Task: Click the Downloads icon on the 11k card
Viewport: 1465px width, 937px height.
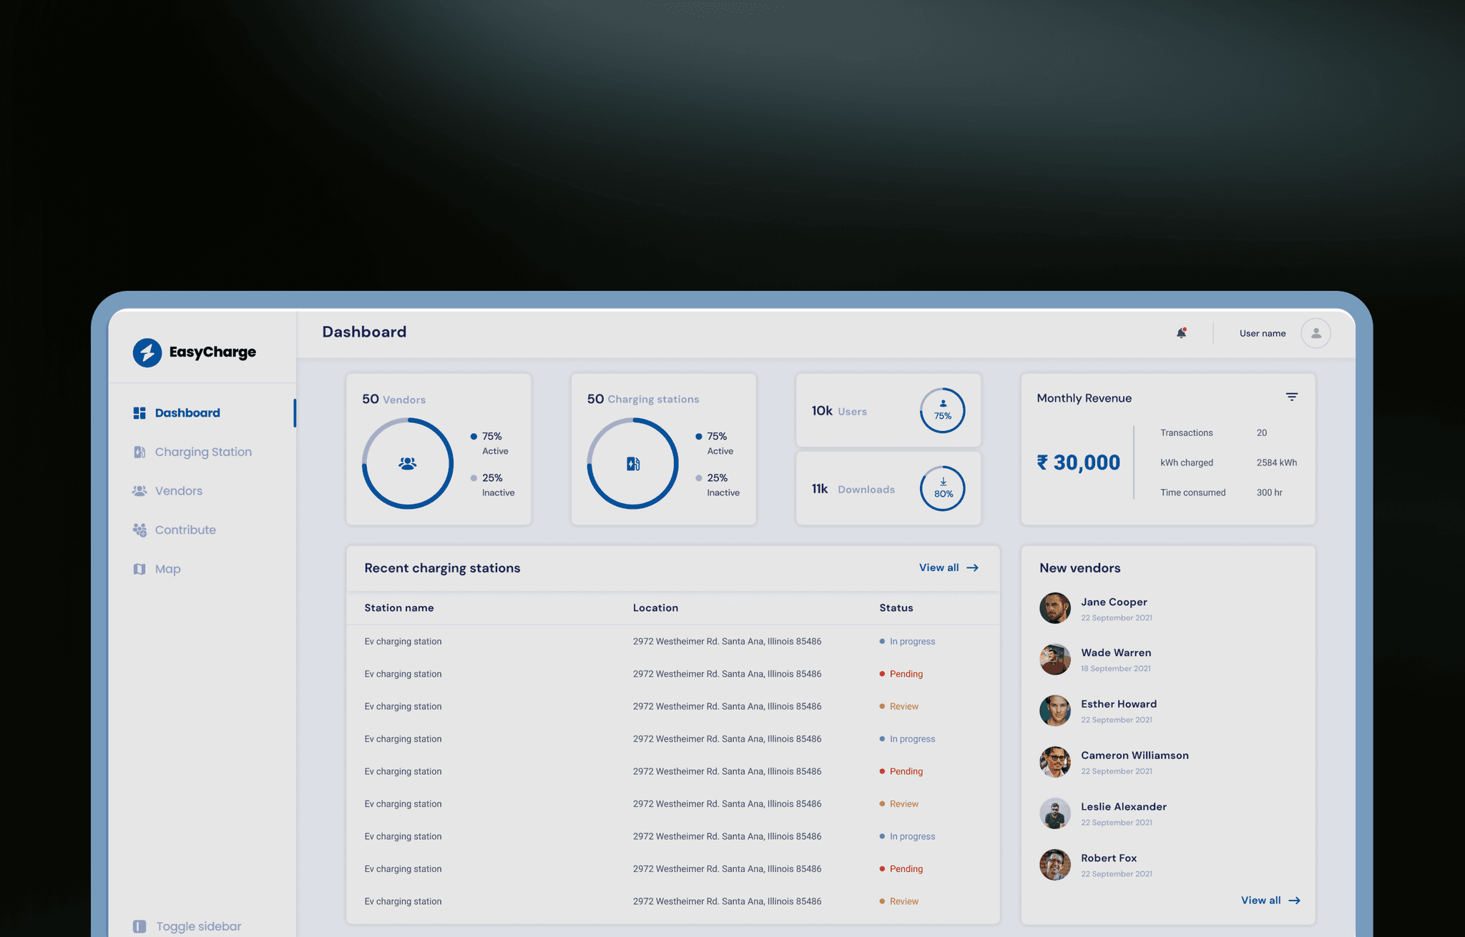Action: (943, 480)
